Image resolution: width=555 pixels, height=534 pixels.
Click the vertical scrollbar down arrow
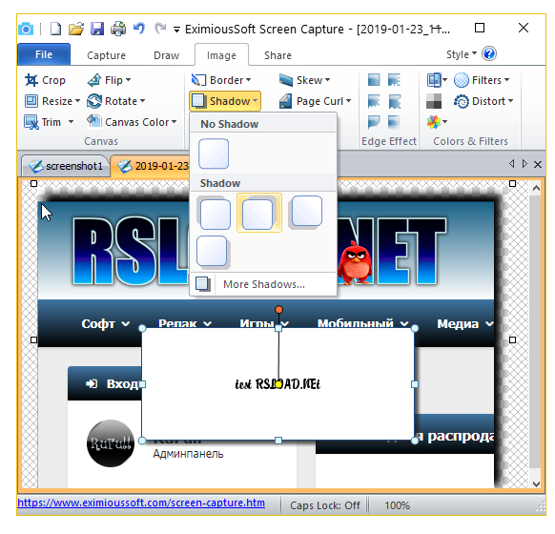pos(536,483)
